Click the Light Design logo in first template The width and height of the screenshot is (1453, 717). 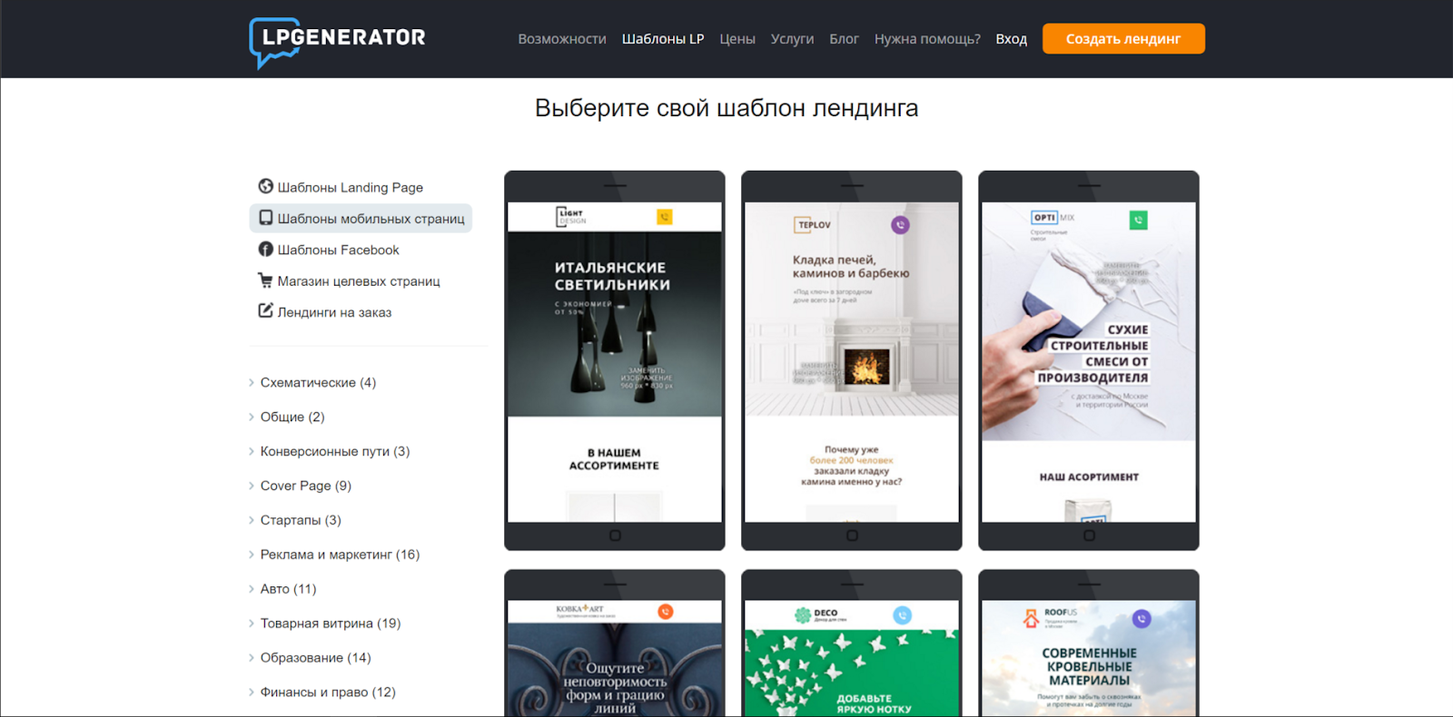point(571,216)
